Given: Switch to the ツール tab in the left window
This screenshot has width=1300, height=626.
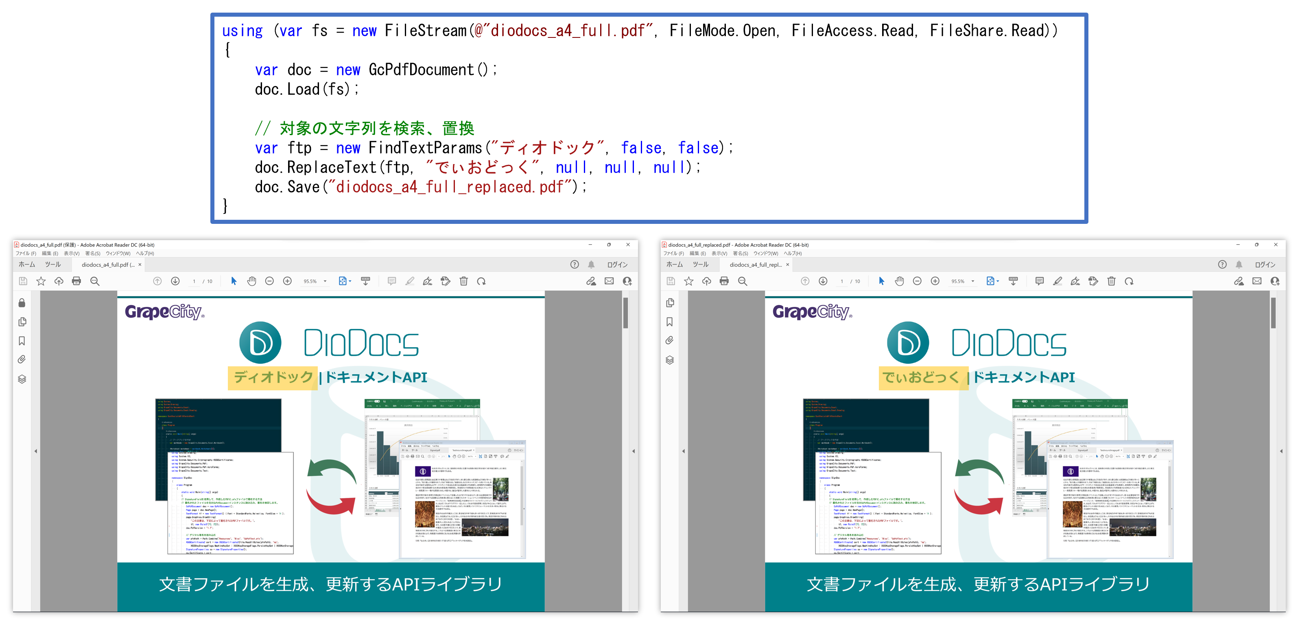Looking at the screenshot, I should (x=52, y=265).
